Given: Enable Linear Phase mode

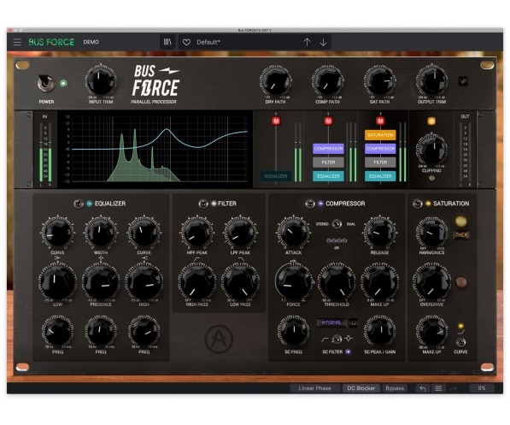Looking at the screenshot, I should pyautogui.click(x=315, y=388).
